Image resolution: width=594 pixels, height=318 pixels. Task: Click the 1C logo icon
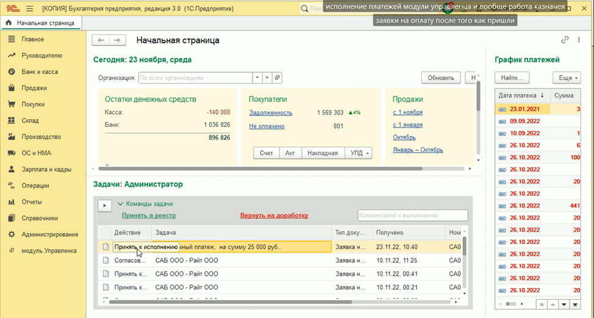13,9
